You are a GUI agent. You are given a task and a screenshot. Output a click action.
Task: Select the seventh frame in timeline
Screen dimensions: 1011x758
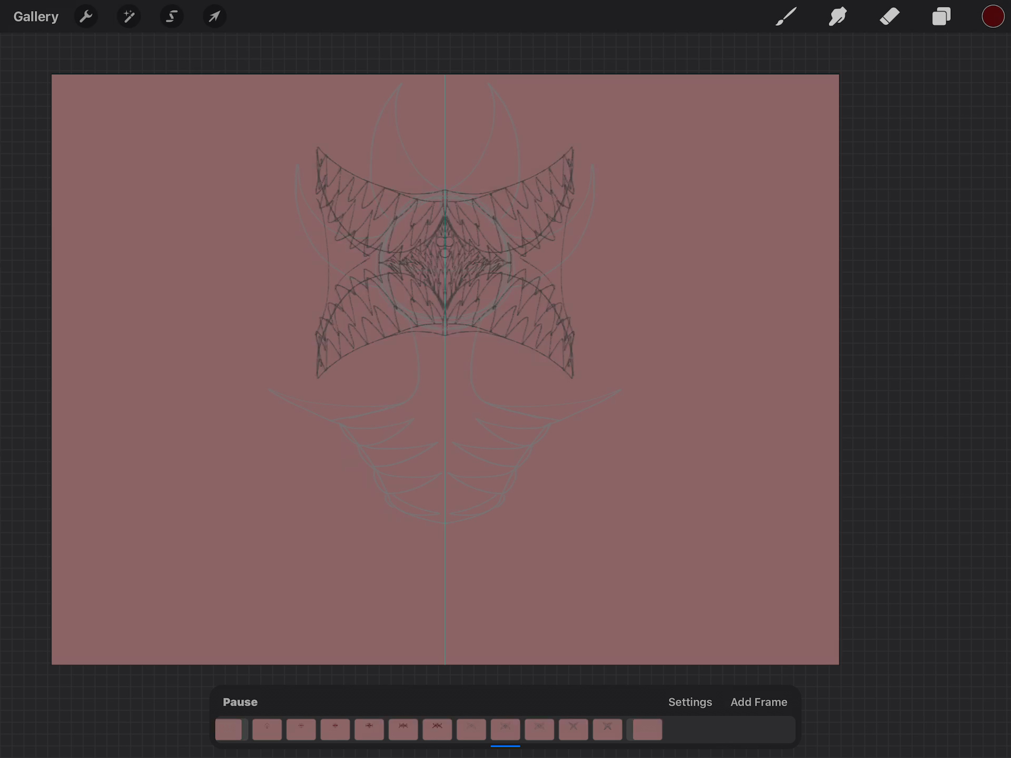pyautogui.click(x=437, y=730)
